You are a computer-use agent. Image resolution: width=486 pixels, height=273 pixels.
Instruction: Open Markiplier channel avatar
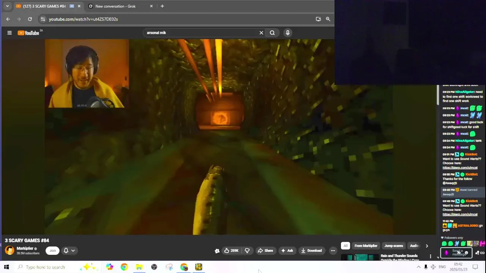9,251
